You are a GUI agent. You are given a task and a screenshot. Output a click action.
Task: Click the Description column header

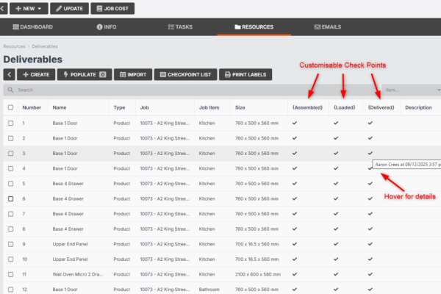click(x=418, y=107)
